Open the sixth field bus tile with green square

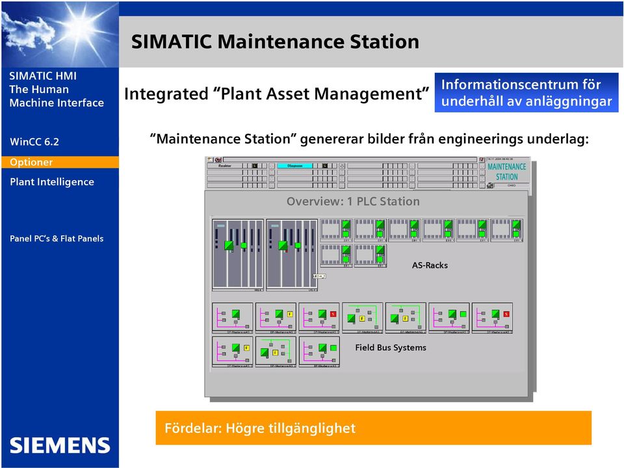pos(449,318)
